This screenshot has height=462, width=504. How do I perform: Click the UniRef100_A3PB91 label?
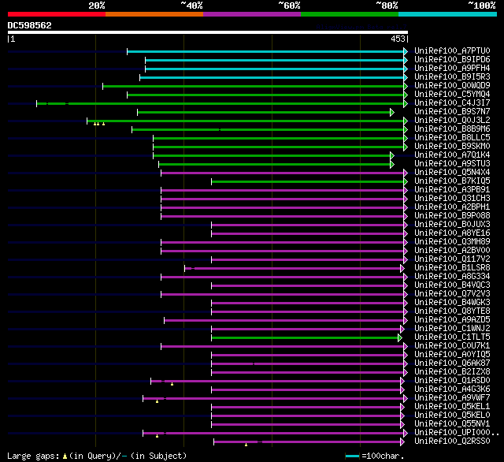[452, 190]
